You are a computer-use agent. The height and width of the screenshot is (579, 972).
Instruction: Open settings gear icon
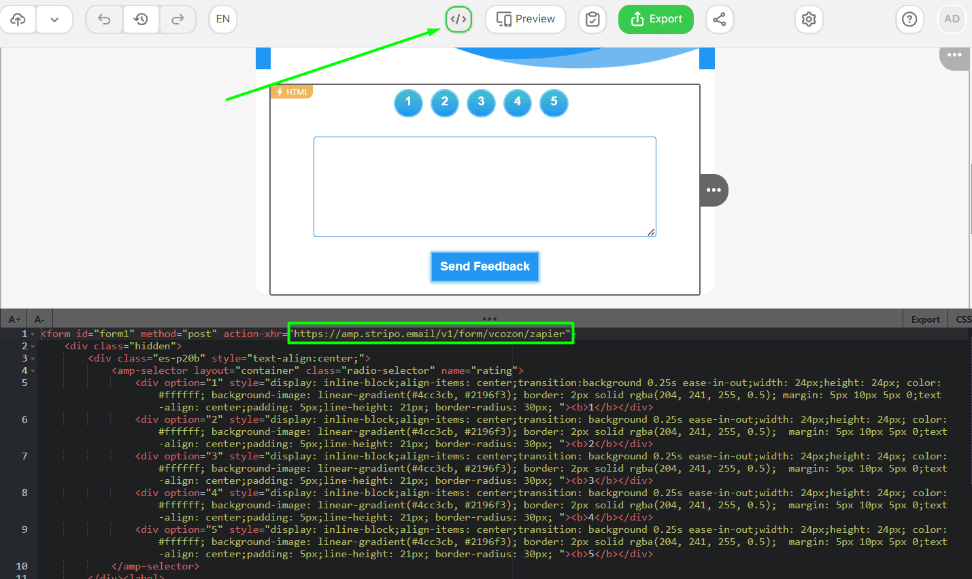[x=809, y=19]
